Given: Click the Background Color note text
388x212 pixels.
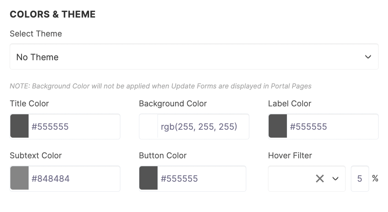Looking at the screenshot, I should [161, 86].
